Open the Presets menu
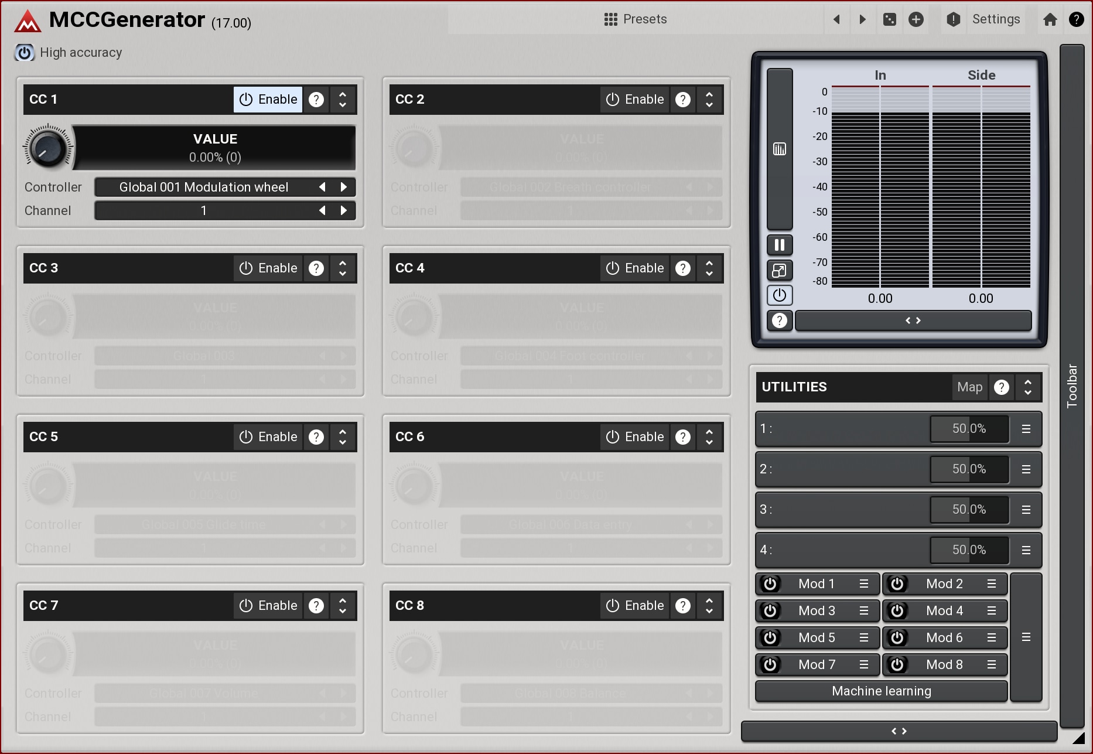 click(636, 19)
